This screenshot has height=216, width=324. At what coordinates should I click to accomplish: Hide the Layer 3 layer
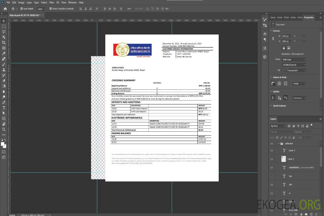click(272, 159)
